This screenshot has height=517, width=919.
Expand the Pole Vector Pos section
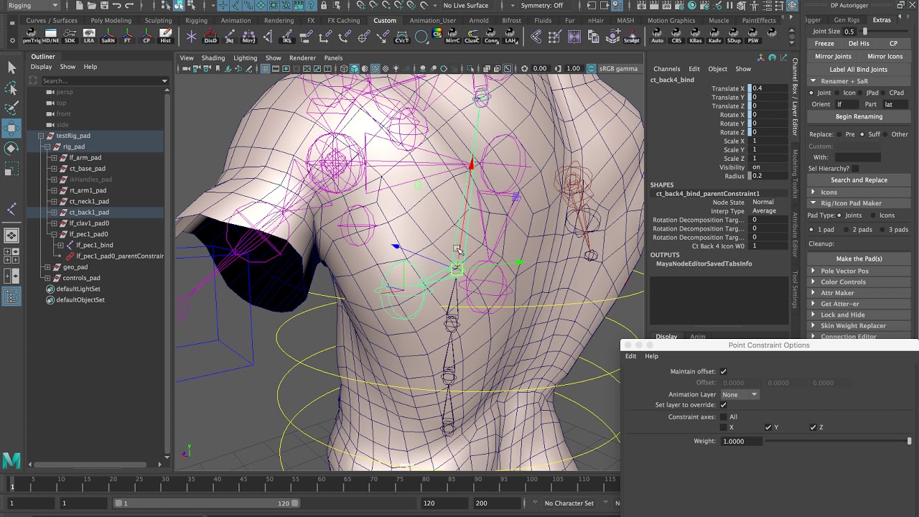click(813, 271)
